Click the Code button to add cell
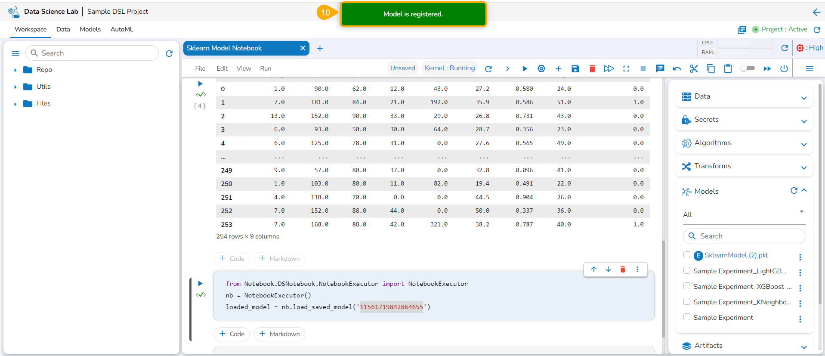 click(232, 334)
